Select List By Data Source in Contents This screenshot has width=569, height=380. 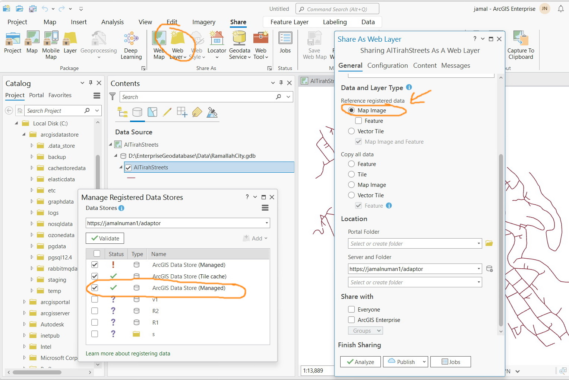[x=137, y=112]
